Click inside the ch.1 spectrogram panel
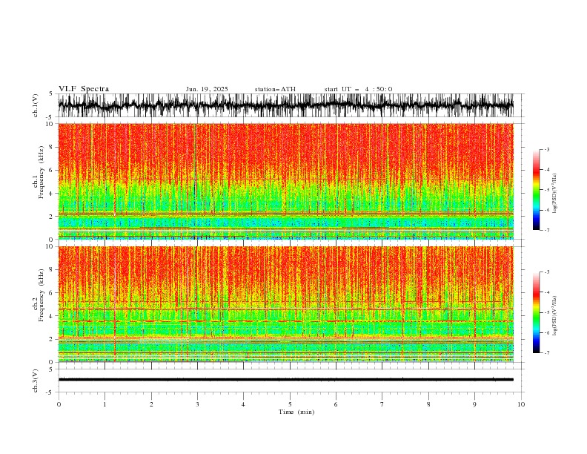This screenshot has height=454, width=587. click(285, 181)
